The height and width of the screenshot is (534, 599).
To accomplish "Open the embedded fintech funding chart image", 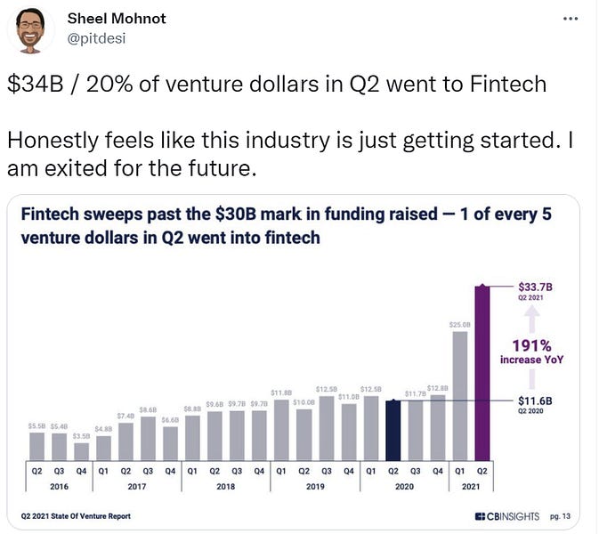I will (x=294, y=362).
